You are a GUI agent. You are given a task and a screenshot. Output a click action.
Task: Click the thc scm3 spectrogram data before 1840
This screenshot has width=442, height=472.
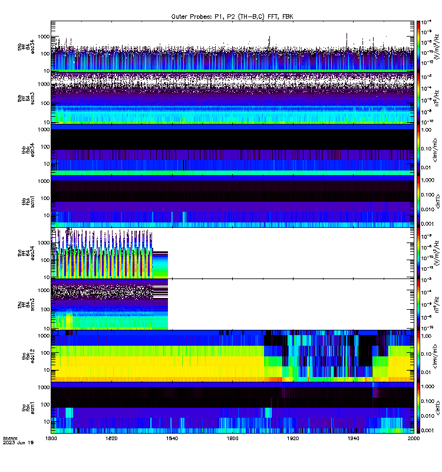point(110,304)
